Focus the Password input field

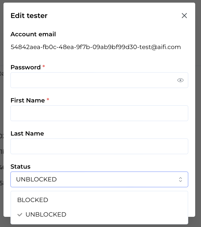pos(93,80)
